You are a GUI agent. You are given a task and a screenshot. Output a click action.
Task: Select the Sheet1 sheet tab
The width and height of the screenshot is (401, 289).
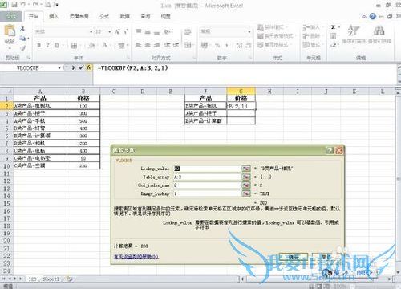(x=51, y=279)
